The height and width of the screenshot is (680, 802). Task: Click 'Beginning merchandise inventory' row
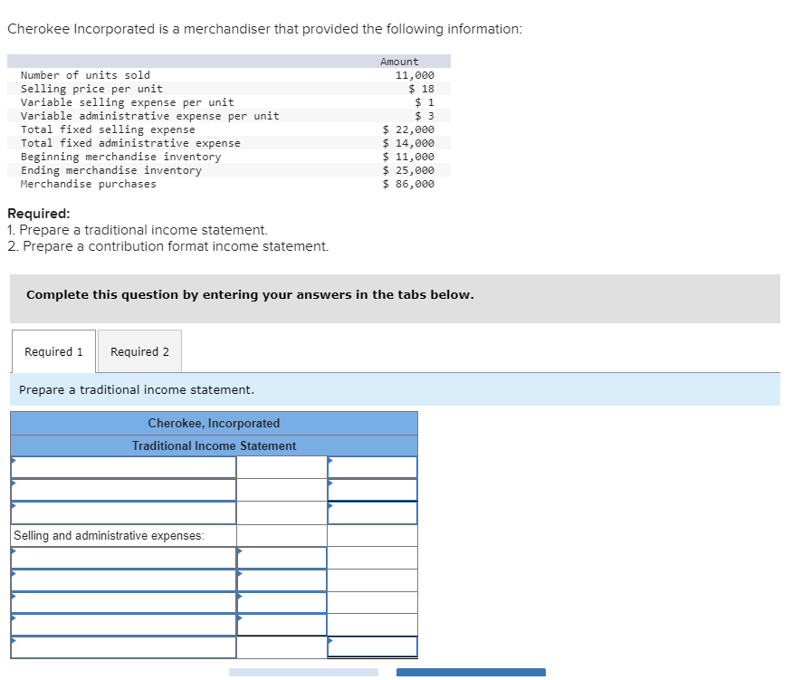click(x=229, y=157)
